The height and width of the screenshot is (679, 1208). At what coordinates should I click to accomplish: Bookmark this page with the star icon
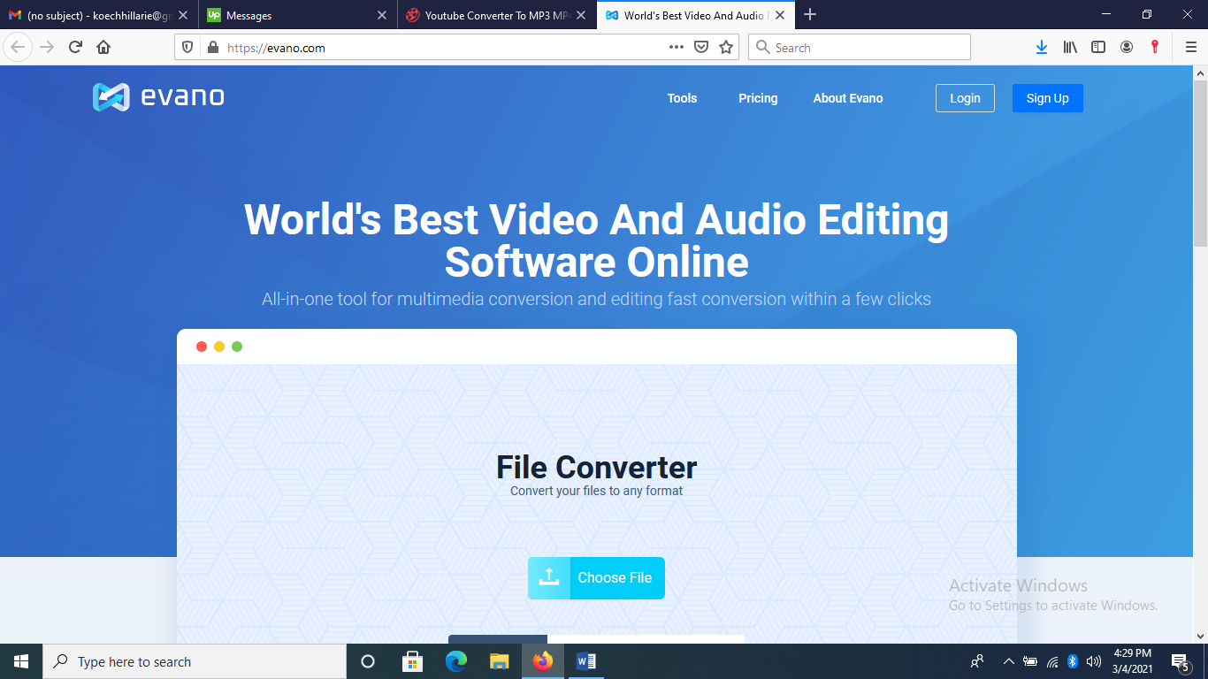pos(726,48)
